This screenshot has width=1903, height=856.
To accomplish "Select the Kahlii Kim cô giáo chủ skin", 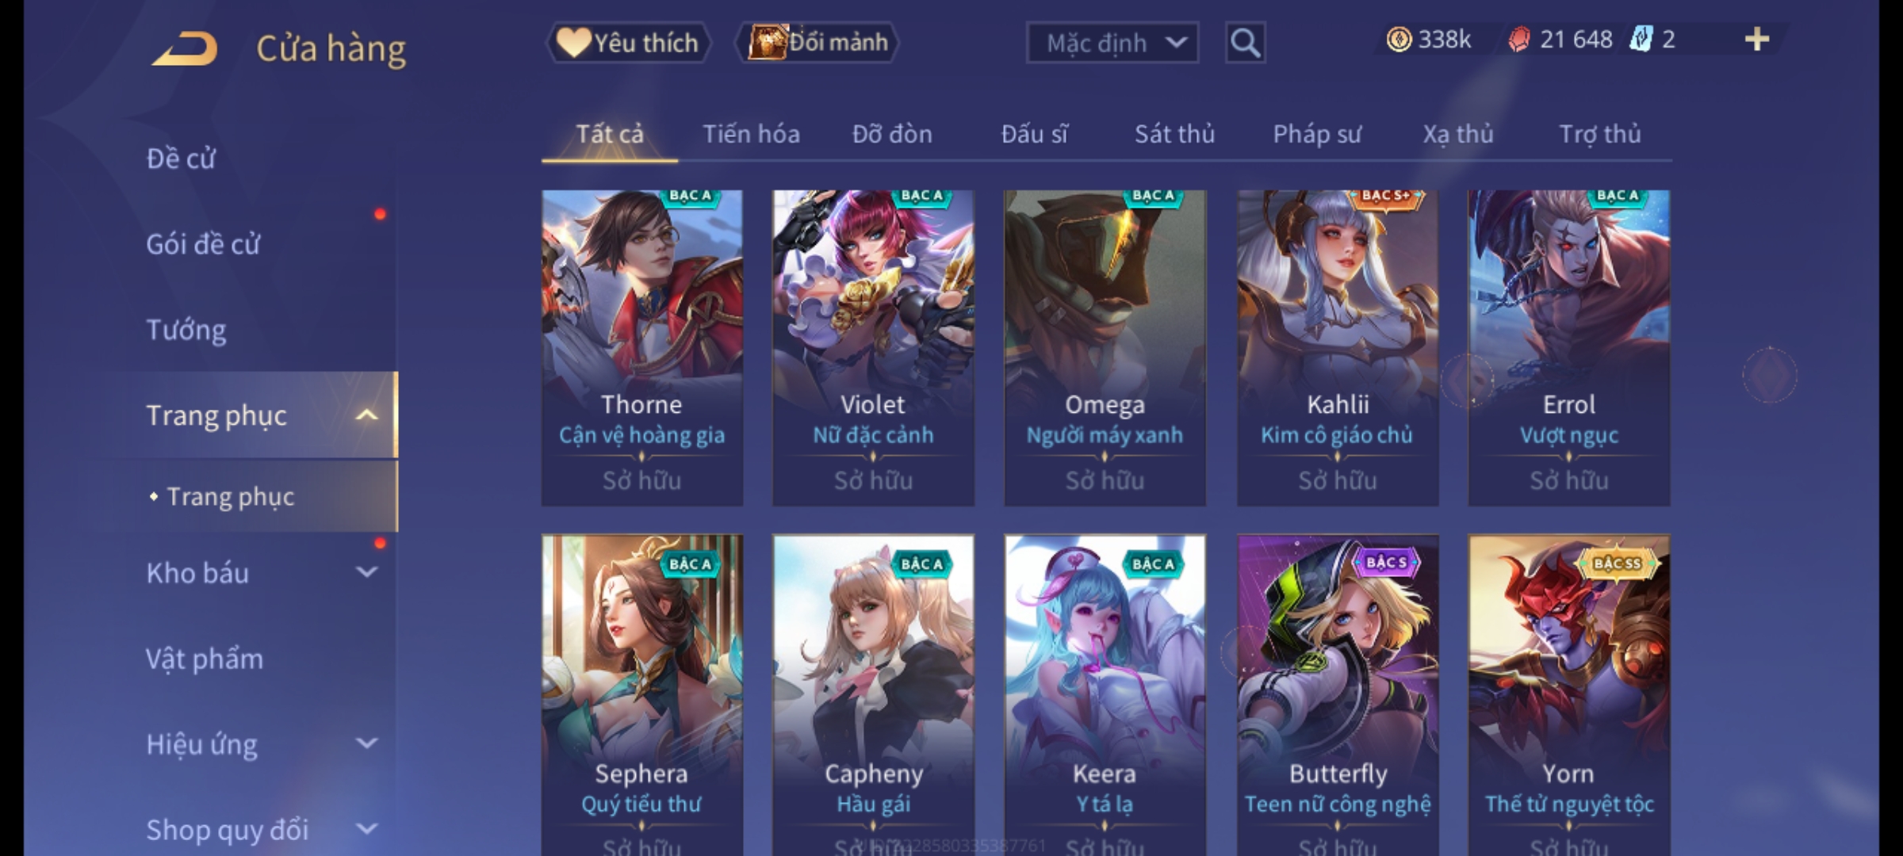I will (x=1338, y=348).
